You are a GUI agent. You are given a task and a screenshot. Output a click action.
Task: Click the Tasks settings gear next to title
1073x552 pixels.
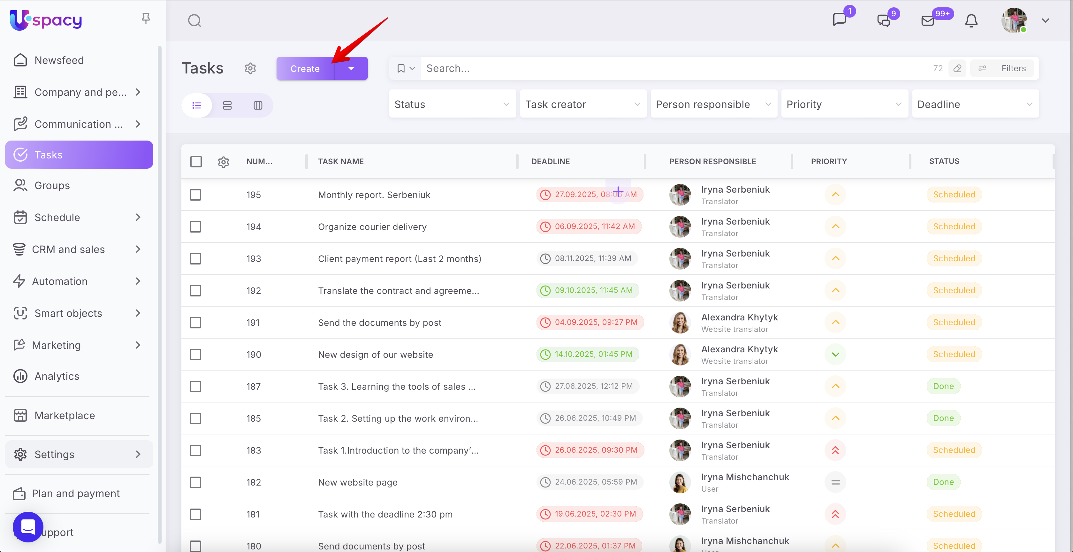250,68
